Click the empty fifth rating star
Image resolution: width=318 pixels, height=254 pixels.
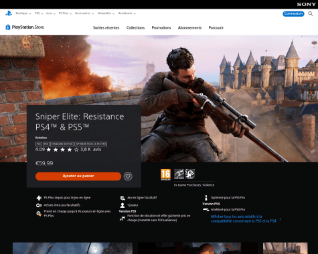[76, 150]
